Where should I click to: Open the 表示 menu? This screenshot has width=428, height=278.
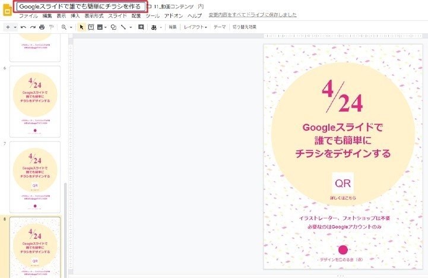[61, 16]
